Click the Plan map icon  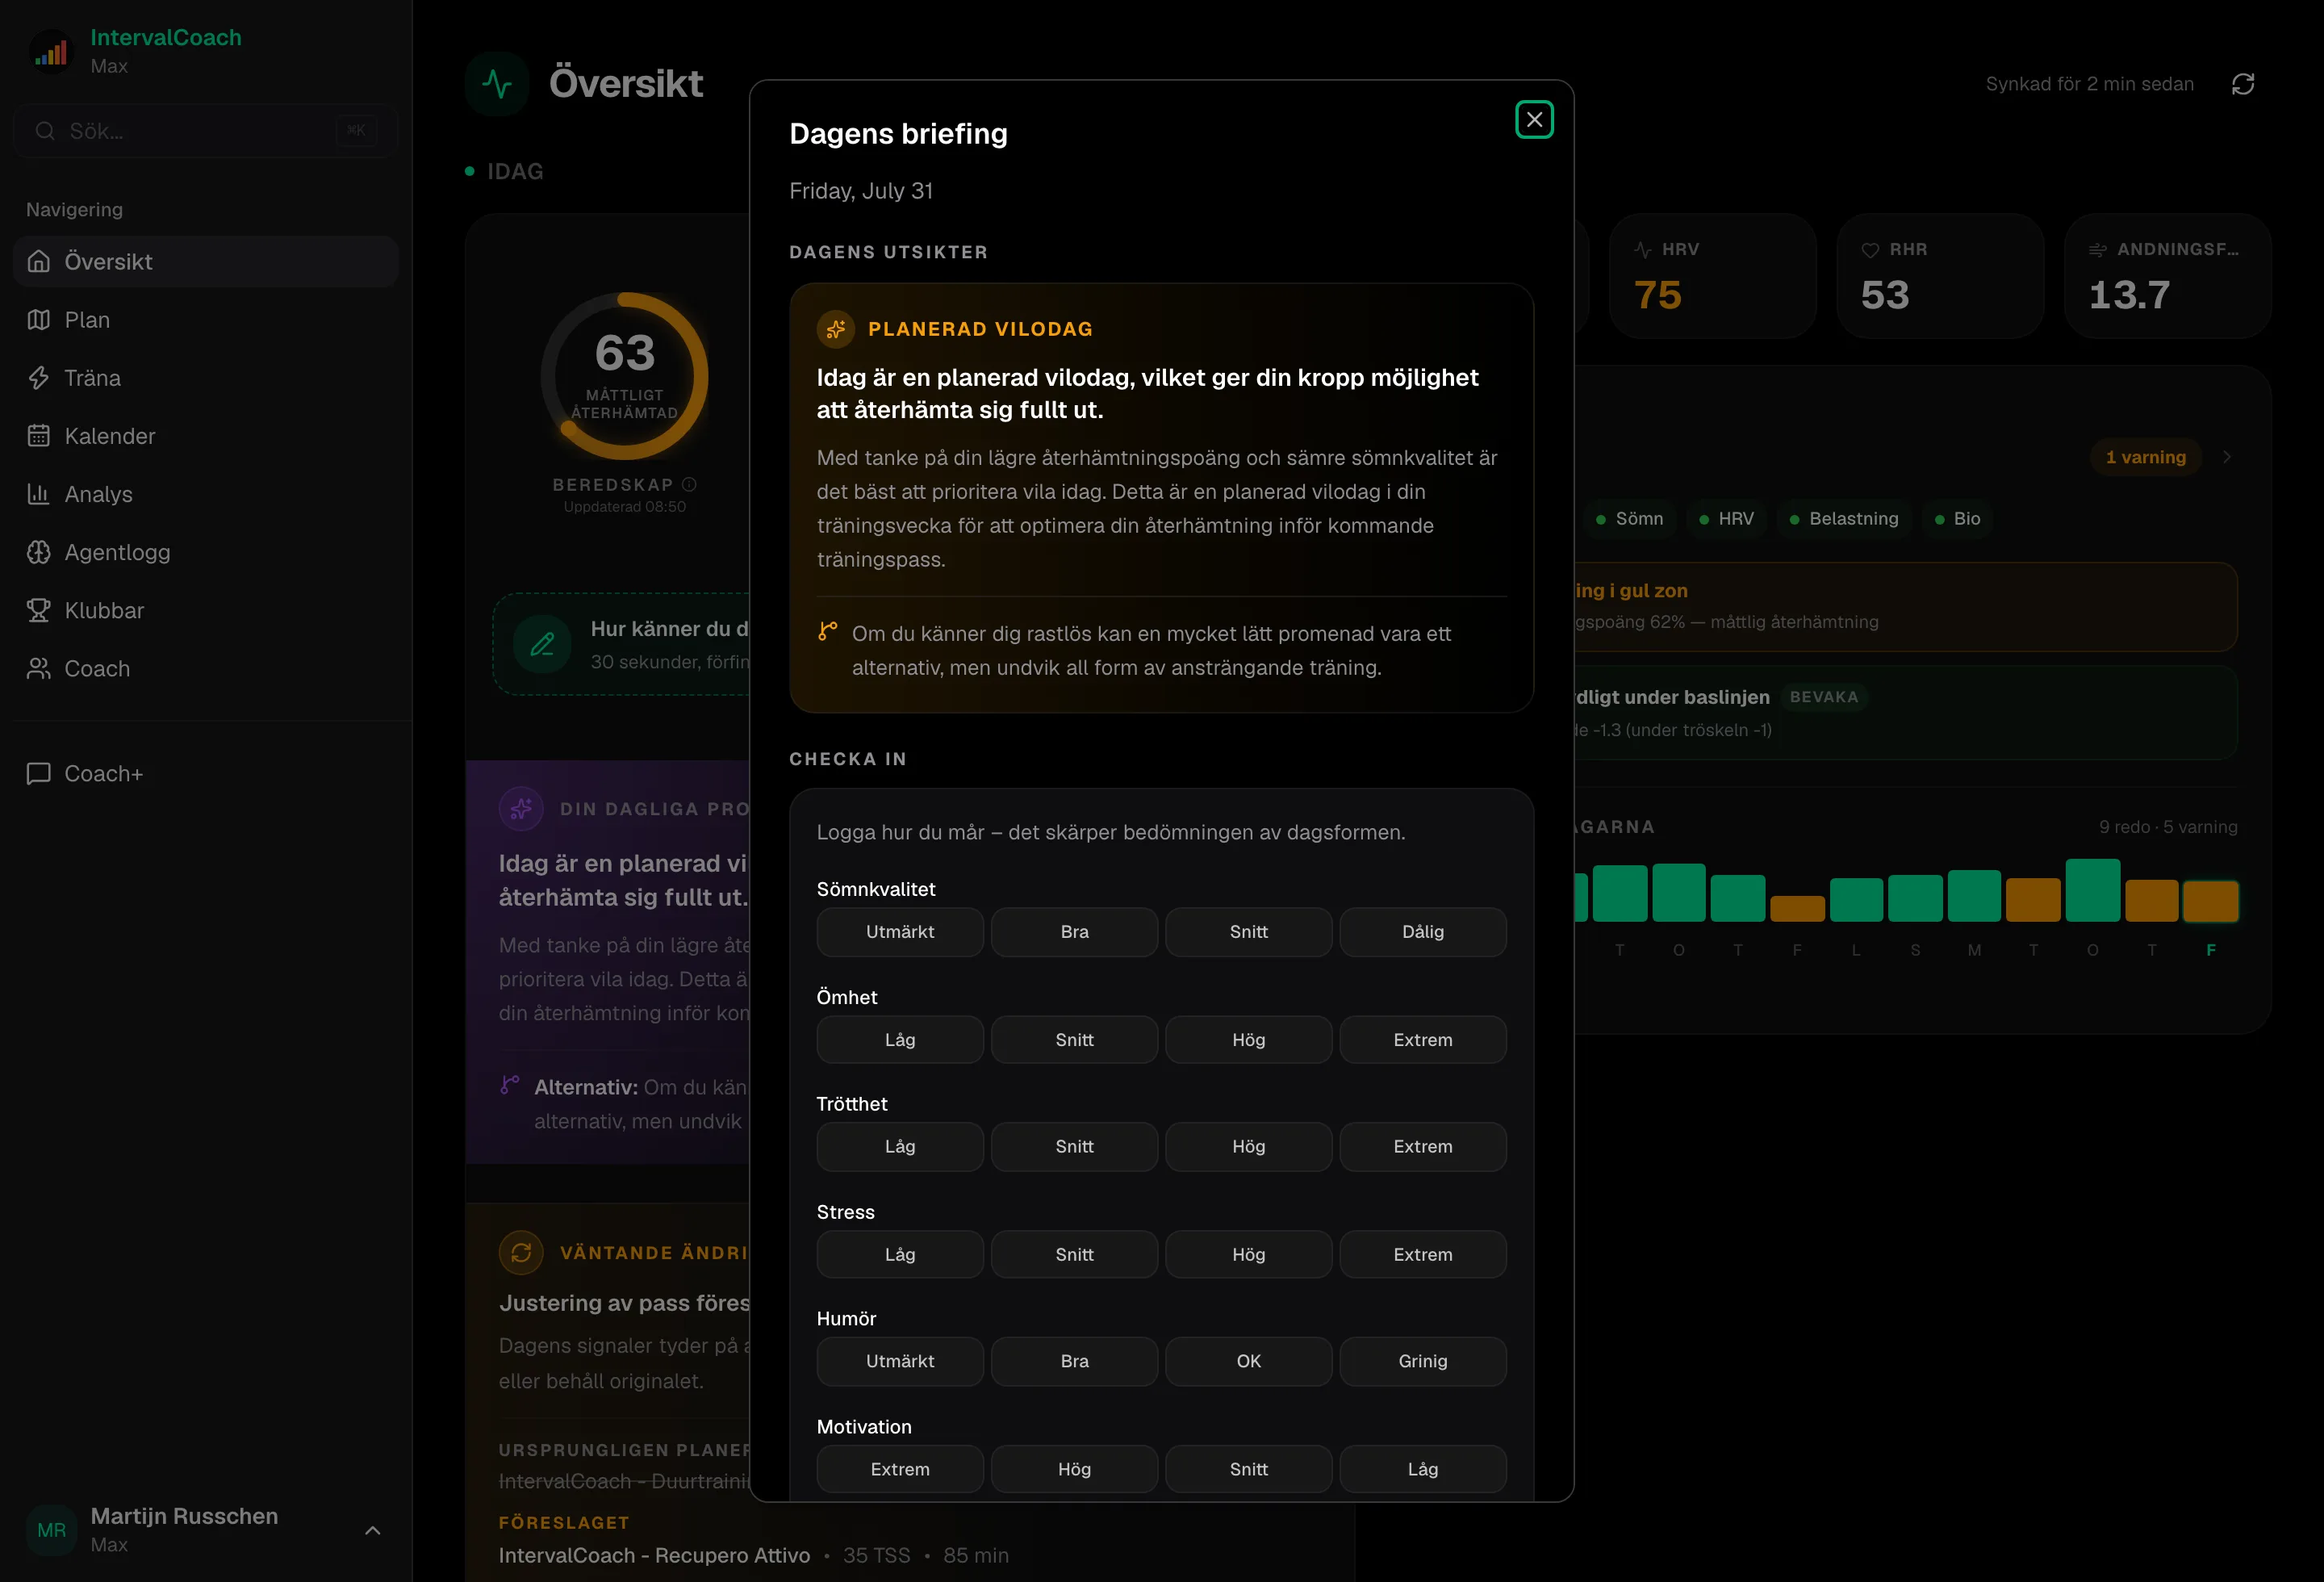coord(39,319)
